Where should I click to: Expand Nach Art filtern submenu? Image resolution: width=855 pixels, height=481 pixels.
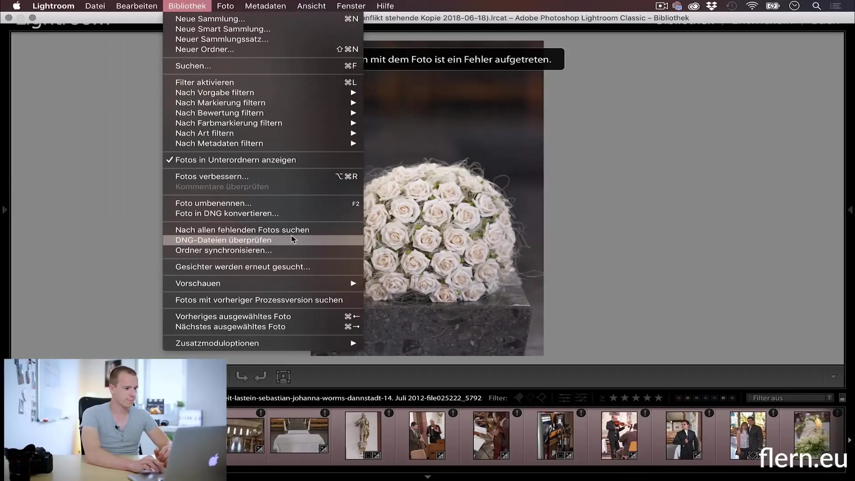(263, 133)
